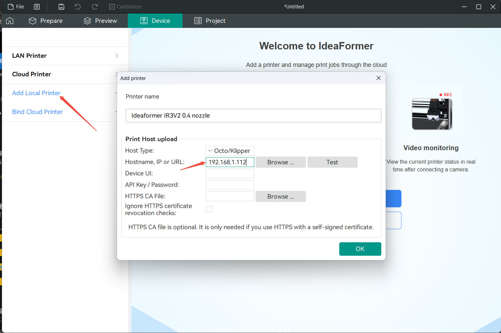Image resolution: width=501 pixels, height=333 pixels.
Task: Click the Printer name text field
Action: [253, 116]
